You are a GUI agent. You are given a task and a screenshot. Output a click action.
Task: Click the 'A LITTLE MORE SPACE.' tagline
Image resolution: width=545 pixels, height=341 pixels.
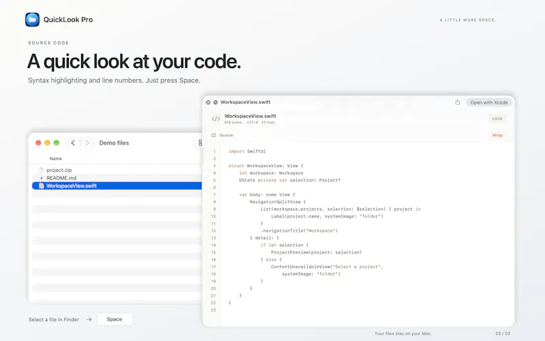pyautogui.click(x=468, y=20)
